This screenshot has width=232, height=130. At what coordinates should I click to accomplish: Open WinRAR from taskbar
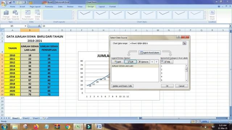[x=57, y=127]
